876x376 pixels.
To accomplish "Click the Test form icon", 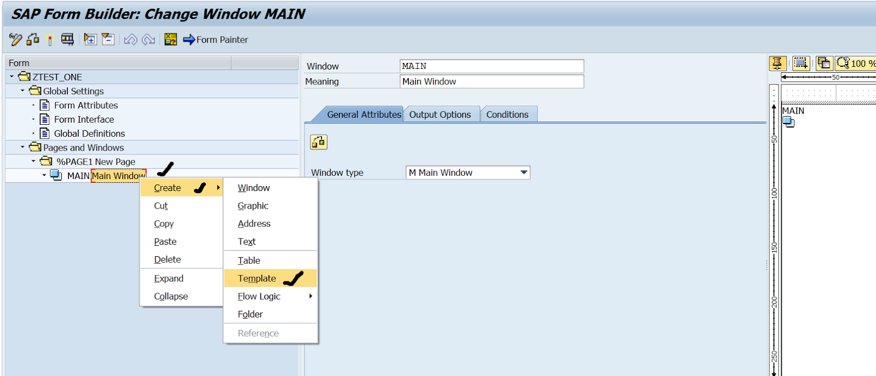I will pyautogui.click(x=67, y=39).
